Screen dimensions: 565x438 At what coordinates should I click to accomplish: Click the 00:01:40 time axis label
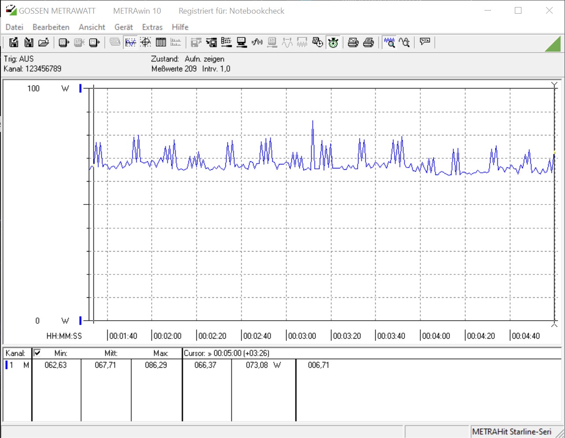(x=123, y=336)
